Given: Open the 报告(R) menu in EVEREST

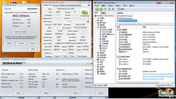Looking at the screenshot, I should click(x=111, y=5).
